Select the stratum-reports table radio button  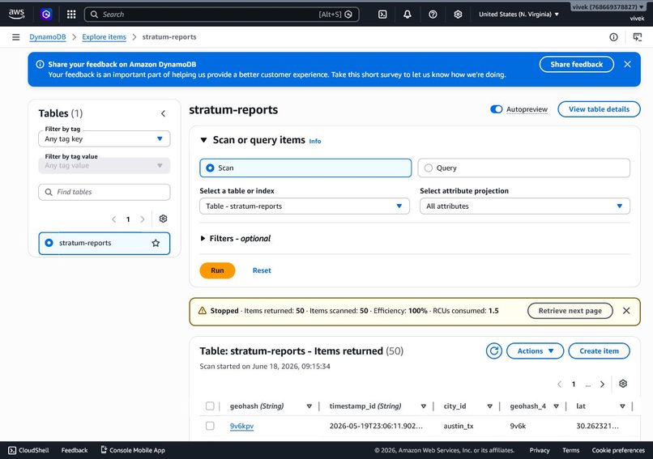[x=49, y=243]
